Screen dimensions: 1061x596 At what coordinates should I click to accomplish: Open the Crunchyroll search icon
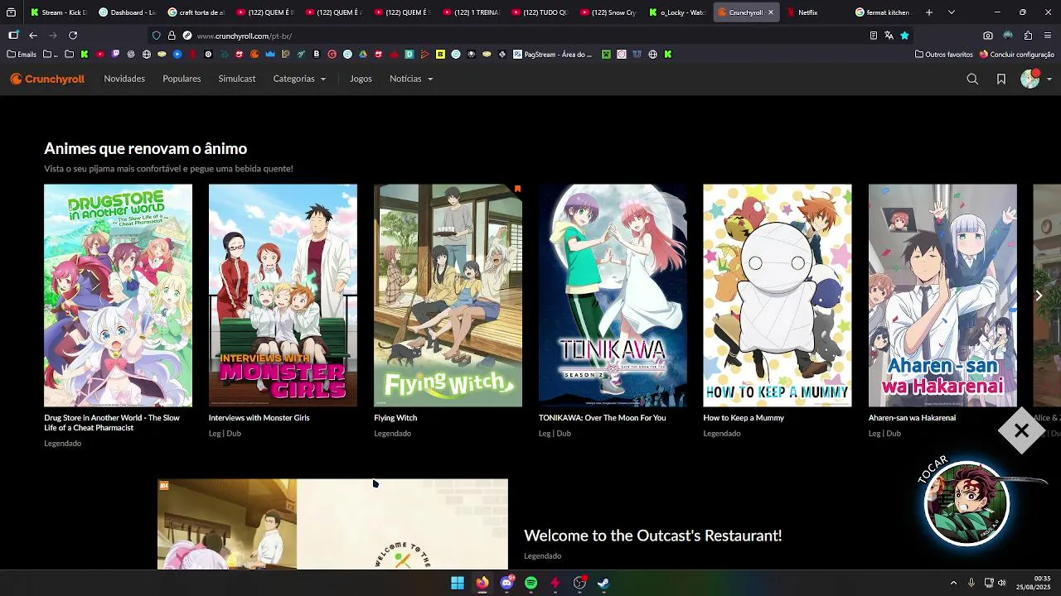[x=972, y=79]
